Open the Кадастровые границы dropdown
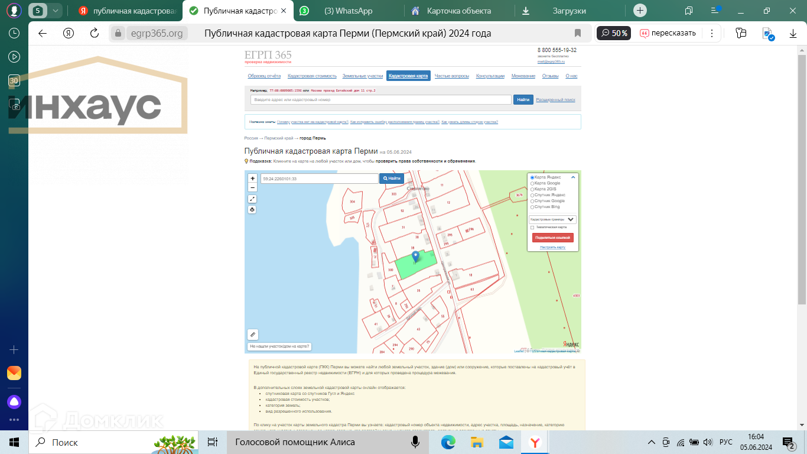This screenshot has height=454, width=807. click(x=552, y=219)
